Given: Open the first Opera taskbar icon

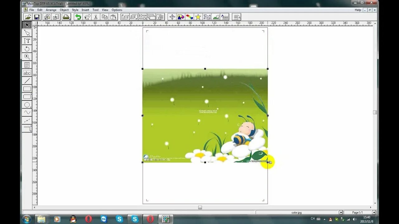Looking at the screenshot, I should pos(89,219).
